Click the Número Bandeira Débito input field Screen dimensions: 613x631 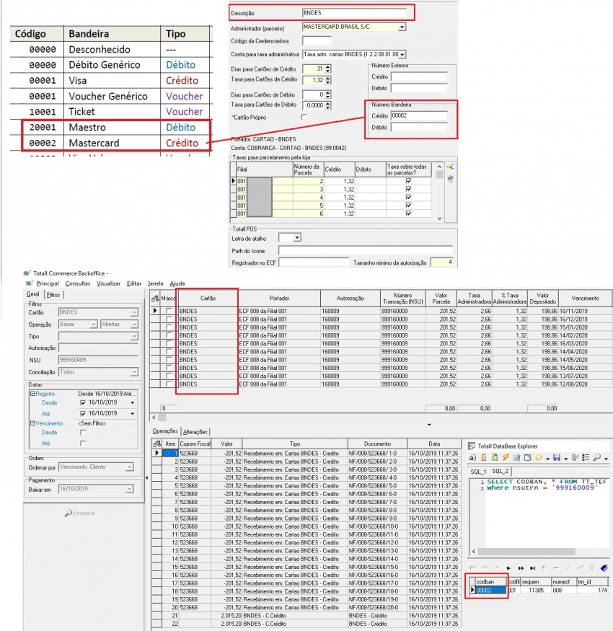click(418, 127)
